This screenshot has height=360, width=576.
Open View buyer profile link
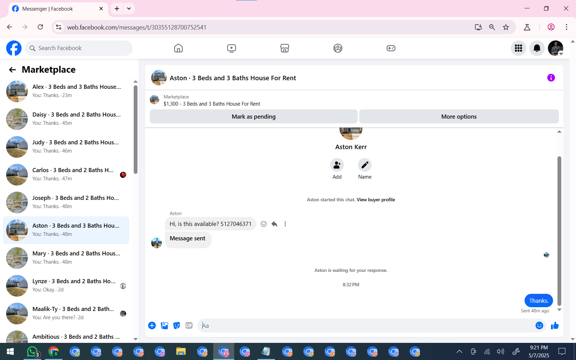pos(376,200)
